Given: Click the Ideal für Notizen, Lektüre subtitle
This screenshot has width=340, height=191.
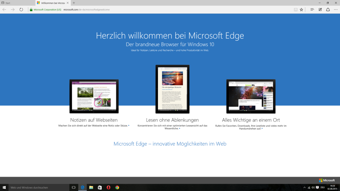Looking at the screenshot, I should pos(170,50).
